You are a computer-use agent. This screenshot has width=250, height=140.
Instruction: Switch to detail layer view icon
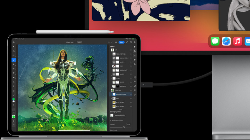(x=135, y=51)
